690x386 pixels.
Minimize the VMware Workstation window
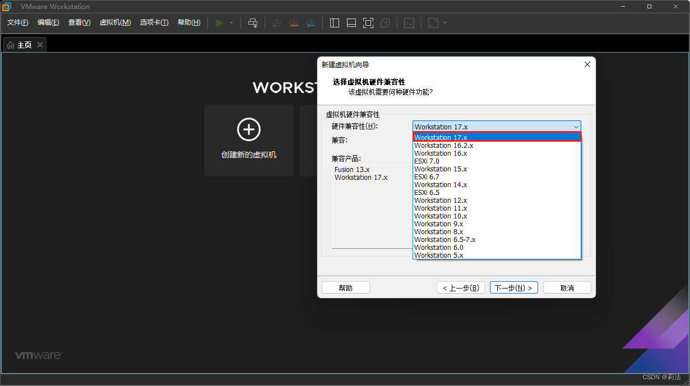(x=624, y=7)
